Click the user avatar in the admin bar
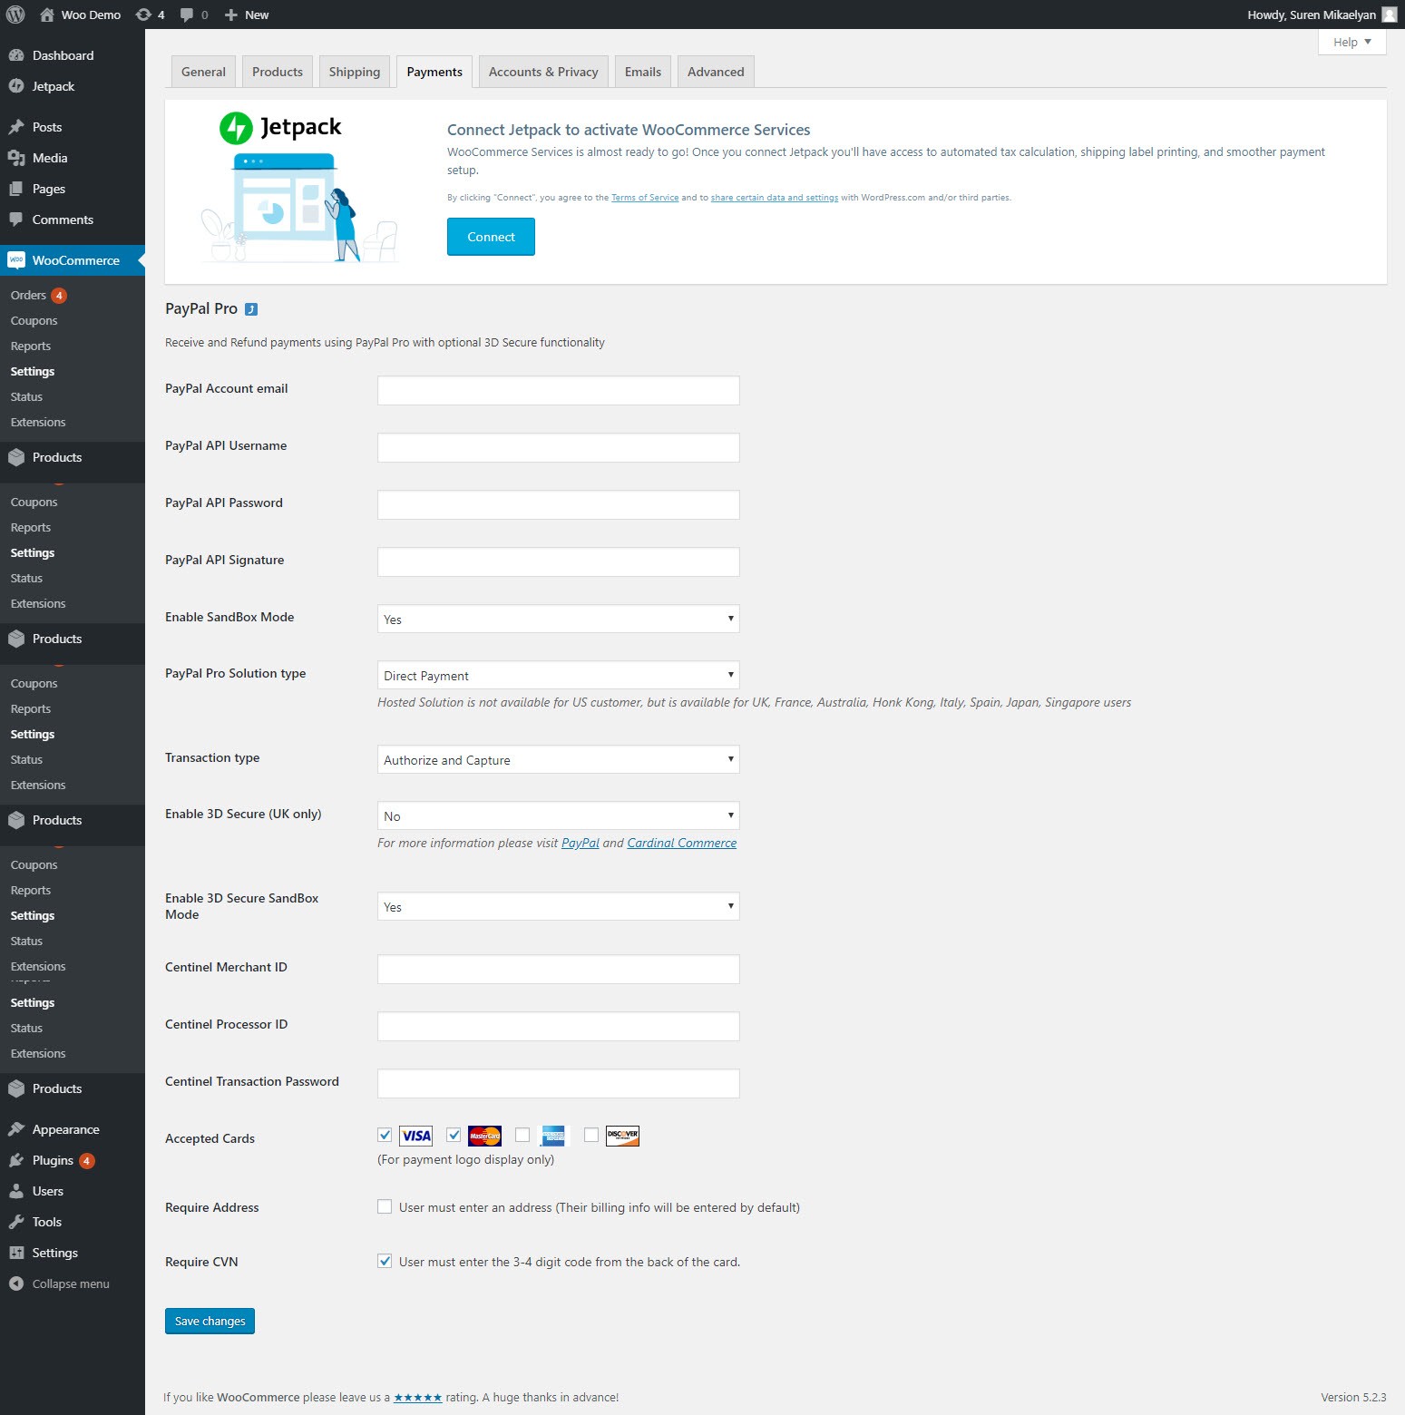1405x1415 pixels. coord(1389,15)
